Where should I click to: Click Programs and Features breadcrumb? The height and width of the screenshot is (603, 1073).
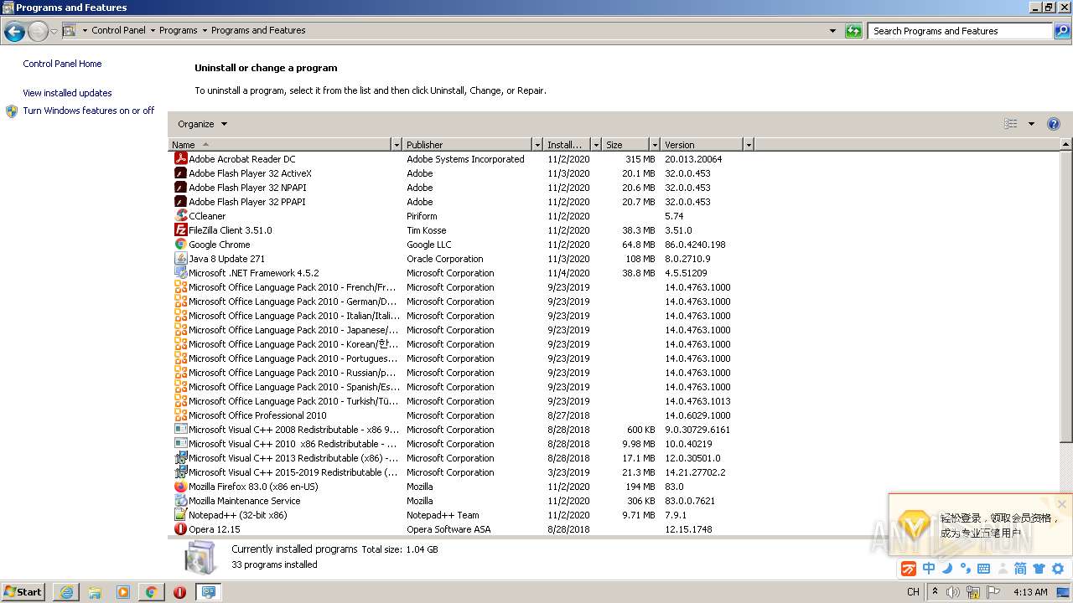pyautogui.click(x=258, y=30)
